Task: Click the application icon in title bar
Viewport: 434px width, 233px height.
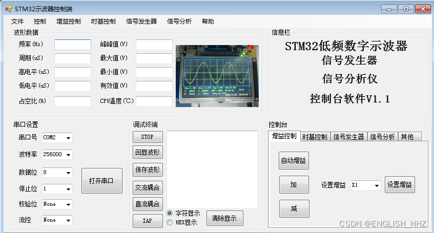Action: [x=9, y=9]
